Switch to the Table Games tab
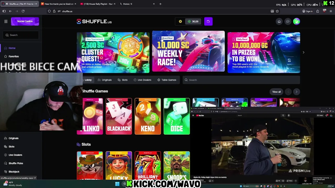This screenshot has height=188, width=335. 167,80
